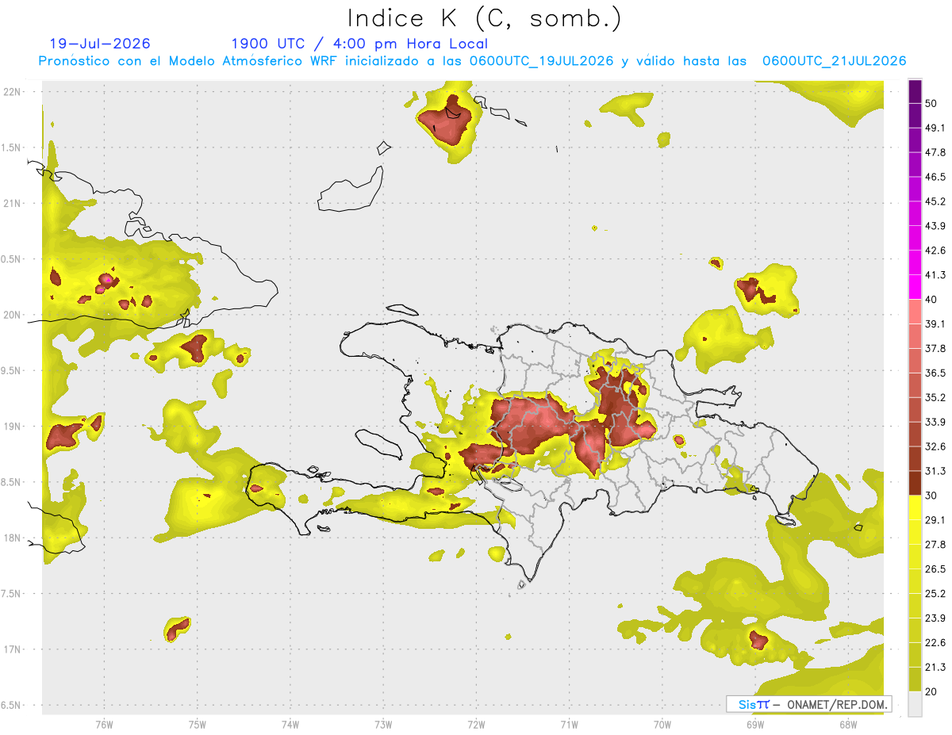Click the magenta colorbar segment between 40 and 41.3
This screenshot has width=952, height=735.
pyautogui.click(x=915, y=287)
